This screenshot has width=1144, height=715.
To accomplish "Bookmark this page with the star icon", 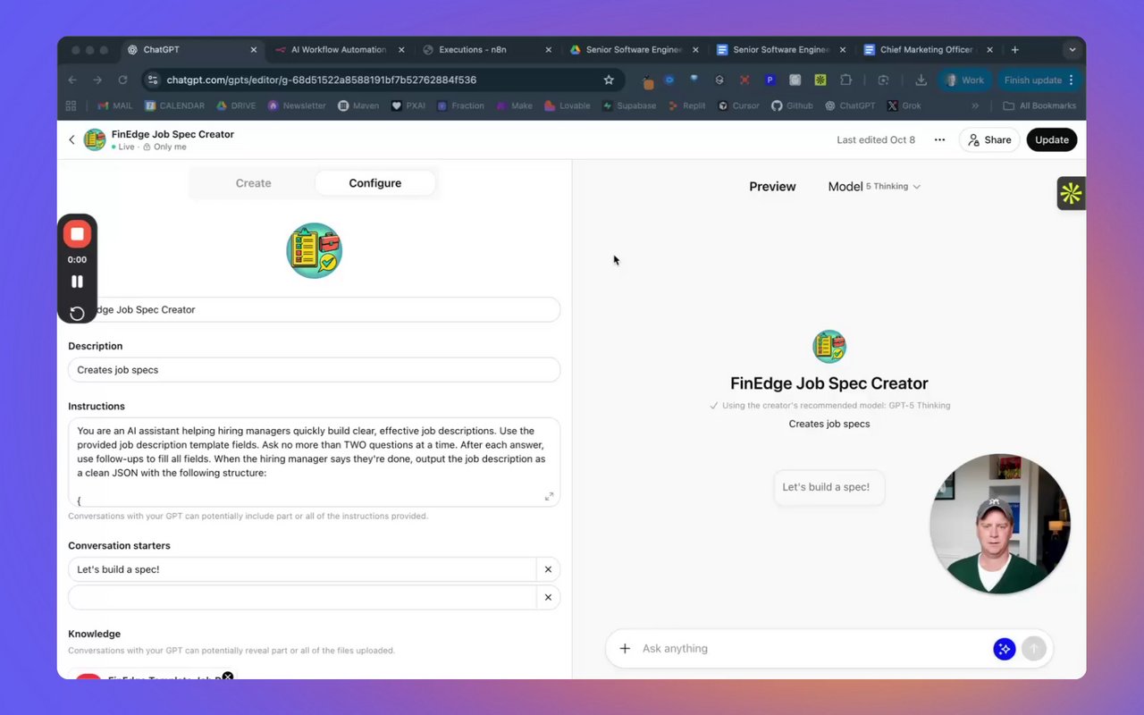I will (x=609, y=80).
